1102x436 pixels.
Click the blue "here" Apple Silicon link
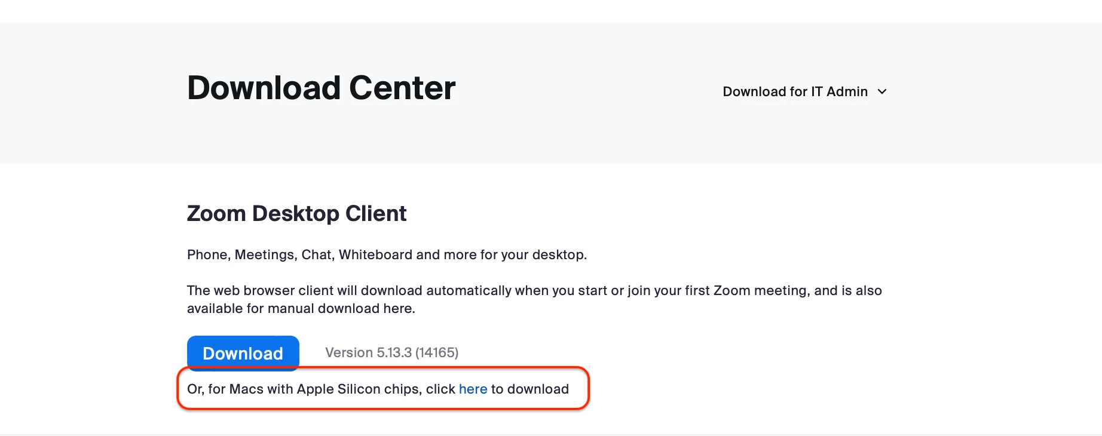tap(473, 389)
